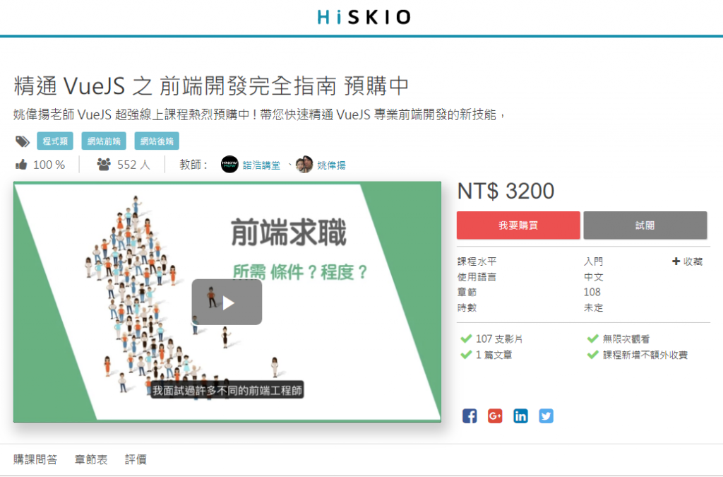Click the NT$ 3200 price
This screenshot has height=477, width=723.
506,191
